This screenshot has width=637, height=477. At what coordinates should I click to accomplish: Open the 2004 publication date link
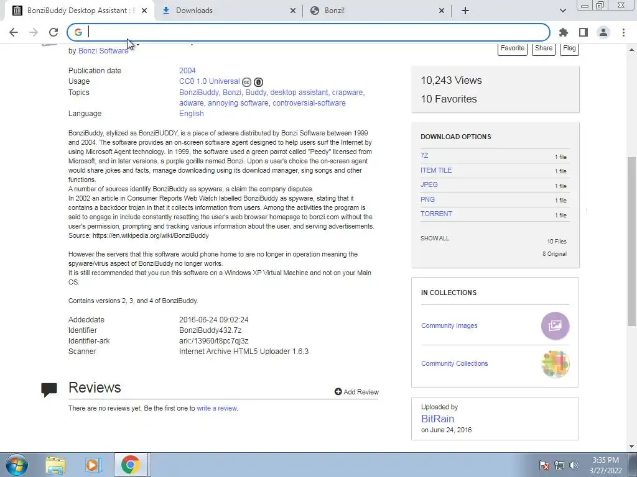187,71
